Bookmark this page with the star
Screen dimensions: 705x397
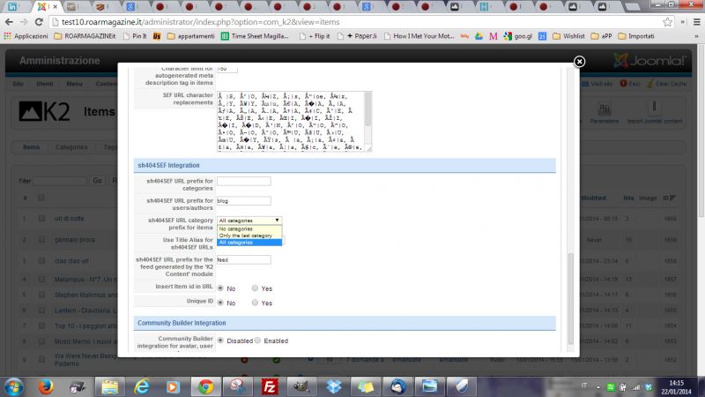tap(668, 21)
